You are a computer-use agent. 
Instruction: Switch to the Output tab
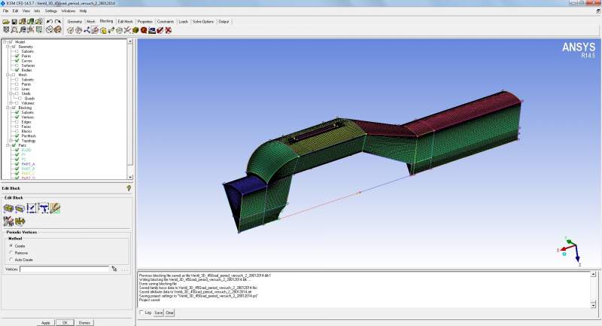(x=223, y=22)
